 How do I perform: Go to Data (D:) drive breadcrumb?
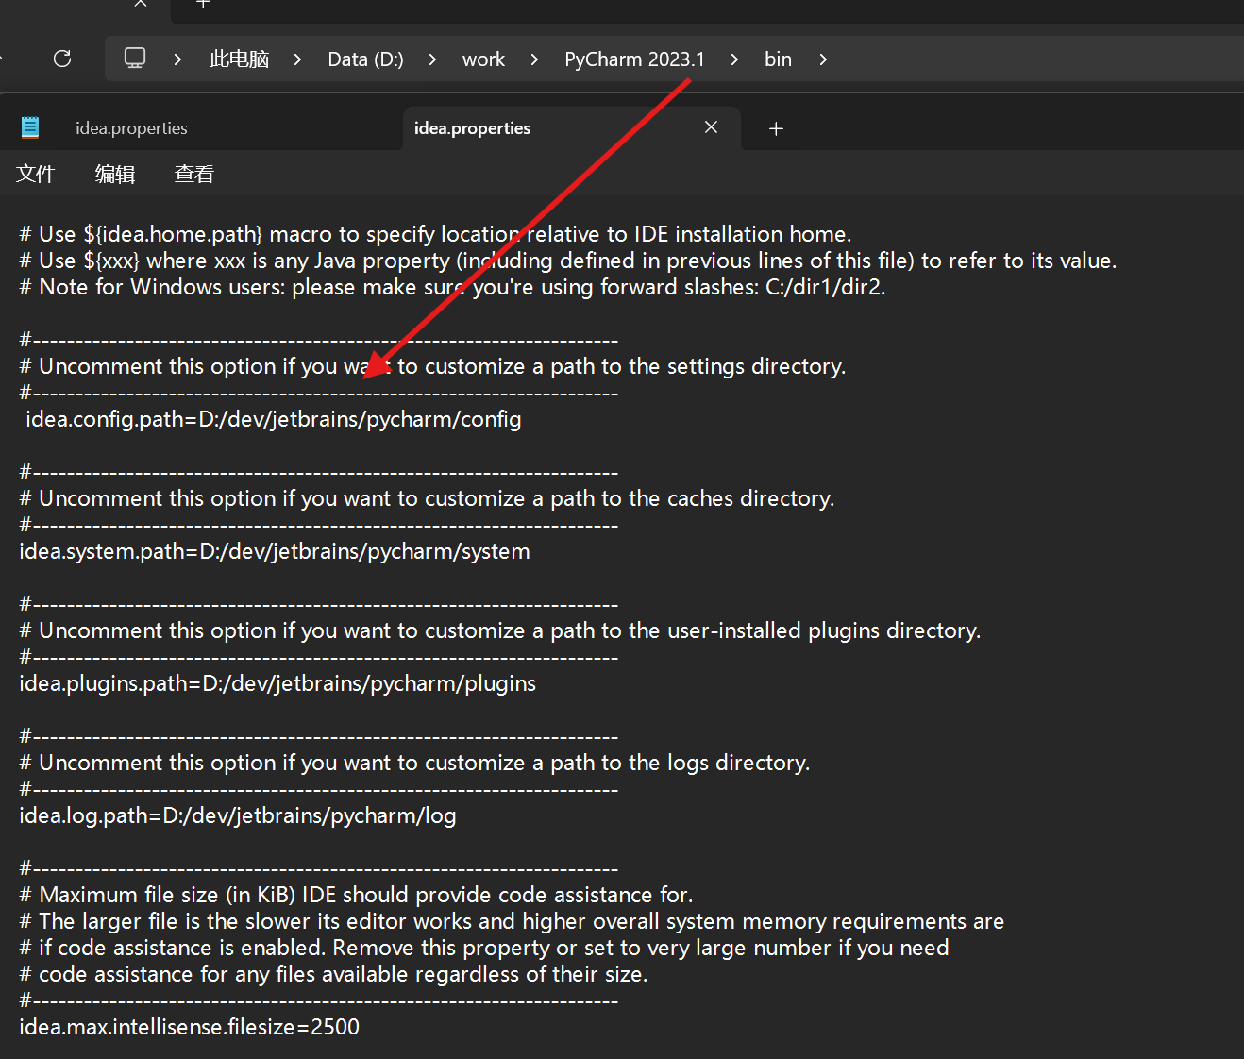tap(365, 59)
